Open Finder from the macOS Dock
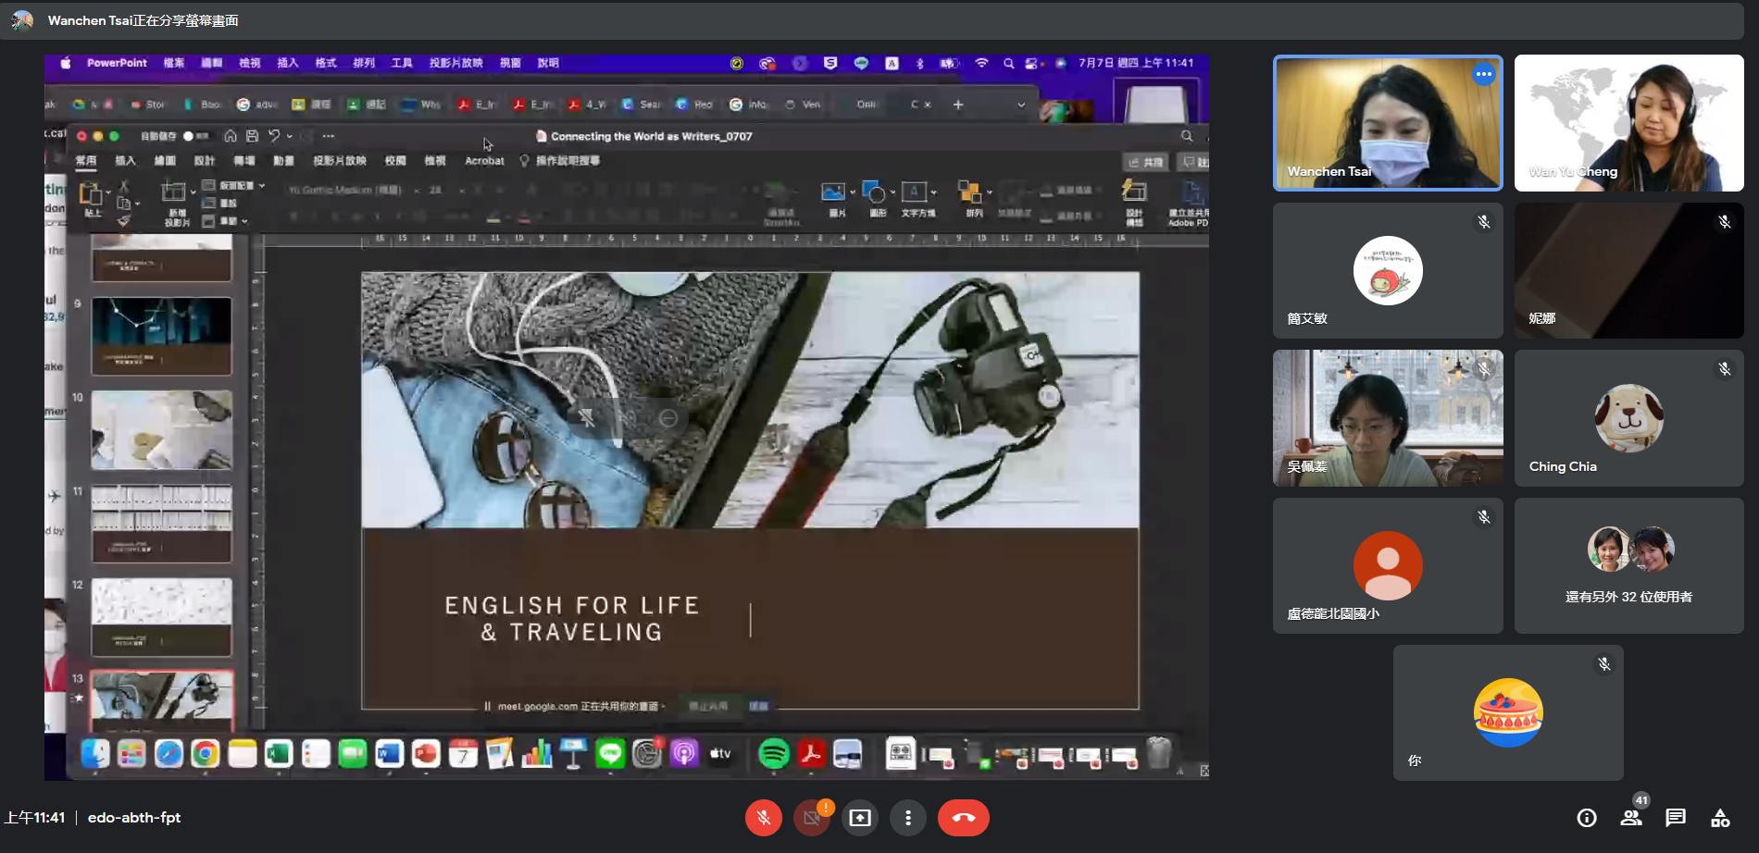This screenshot has height=853, width=1759. pos(95,754)
